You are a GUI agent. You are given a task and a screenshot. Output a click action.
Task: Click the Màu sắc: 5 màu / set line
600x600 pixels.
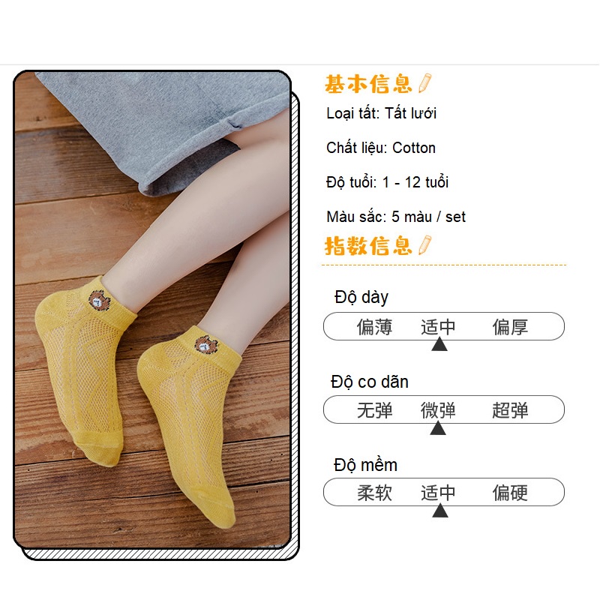[396, 217]
